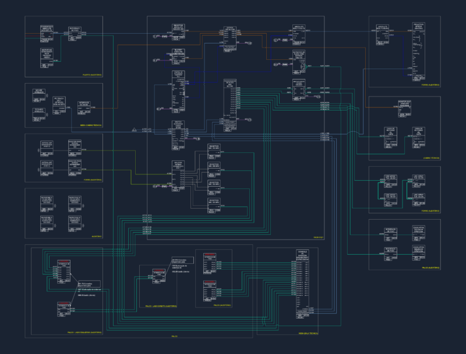Select the CONSOLE DE MIXAGEM Soundcraft block

(x=302, y=284)
